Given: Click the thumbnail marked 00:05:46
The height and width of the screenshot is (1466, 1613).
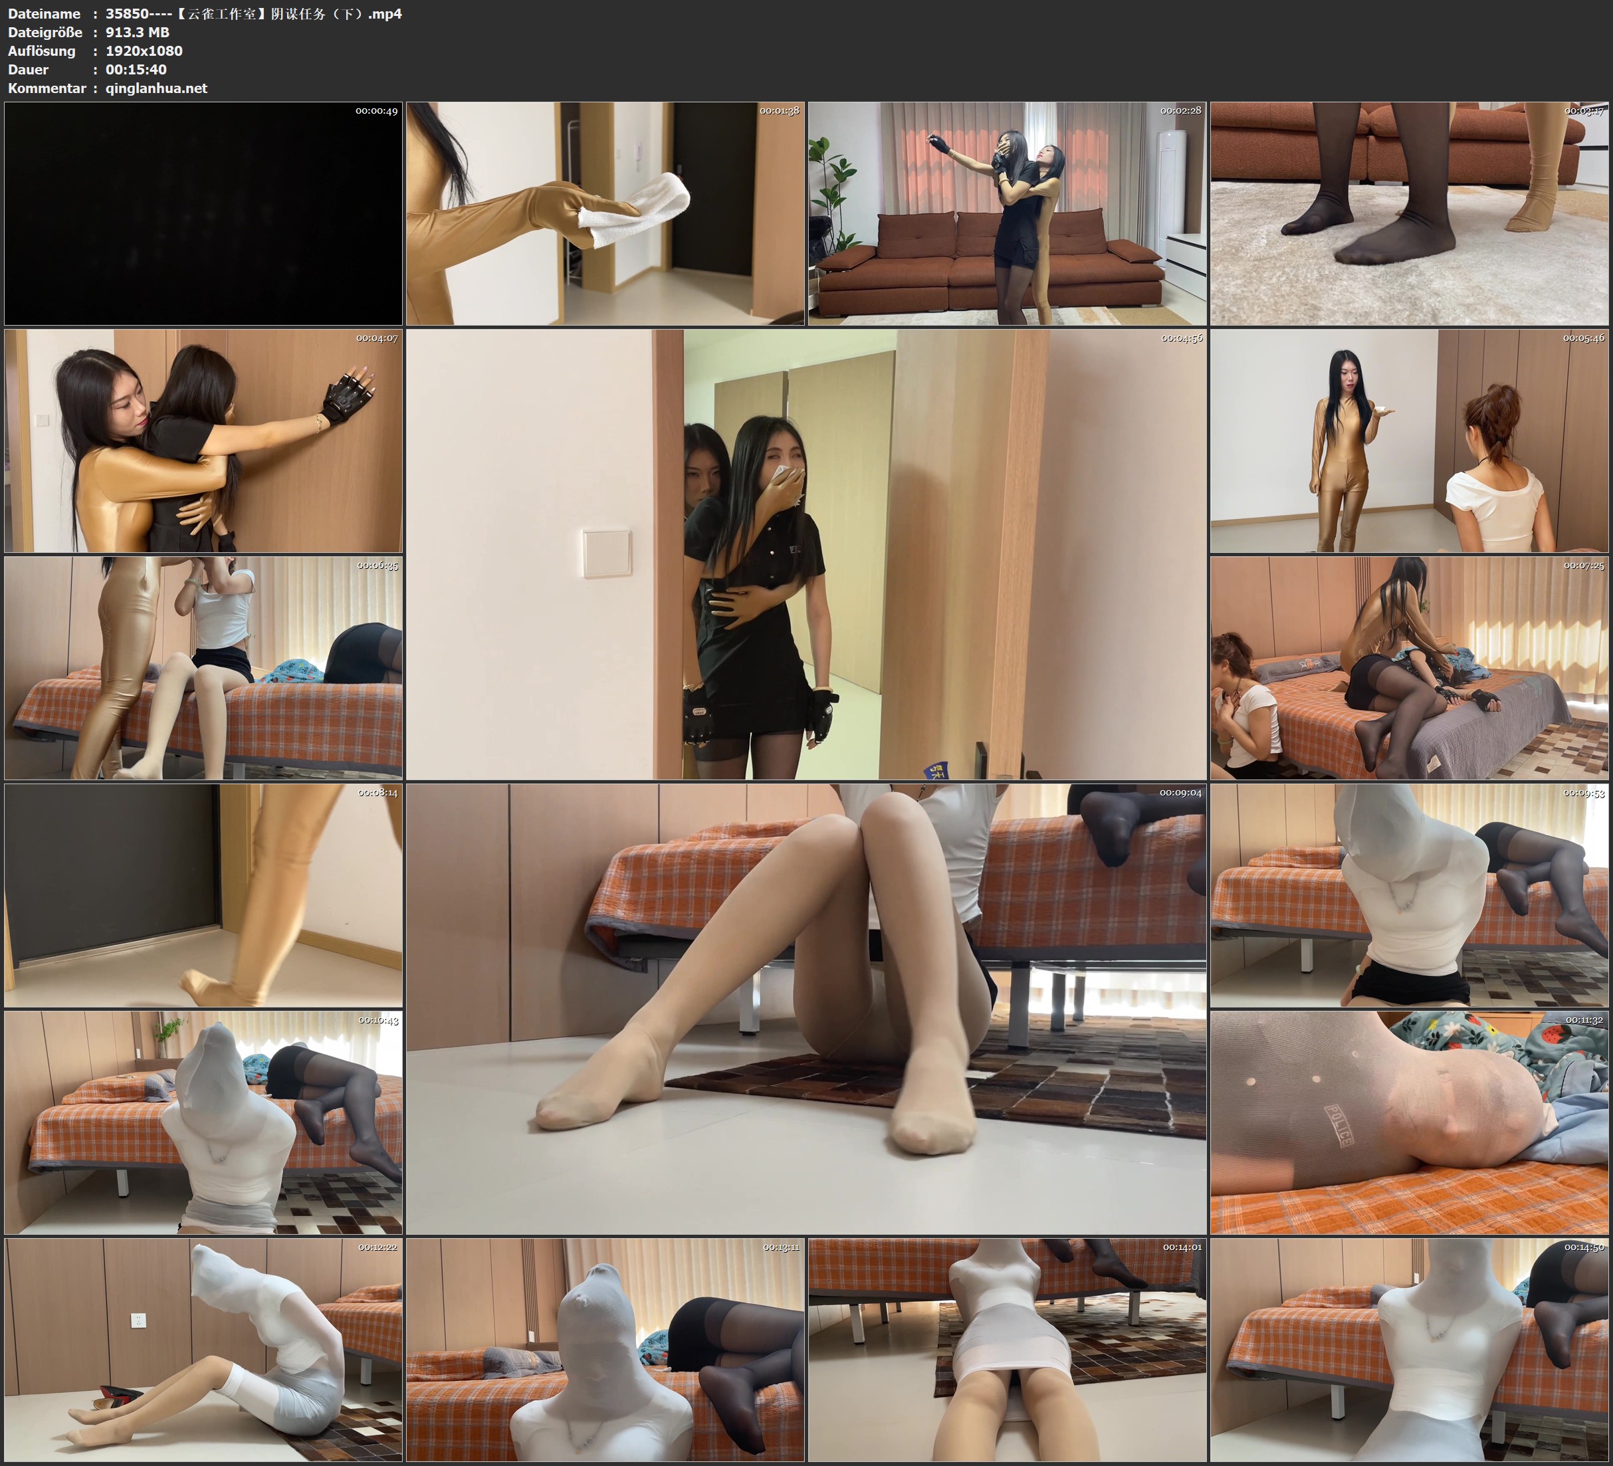Looking at the screenshot, I should pyautogui.click(x=1408, y=441).
